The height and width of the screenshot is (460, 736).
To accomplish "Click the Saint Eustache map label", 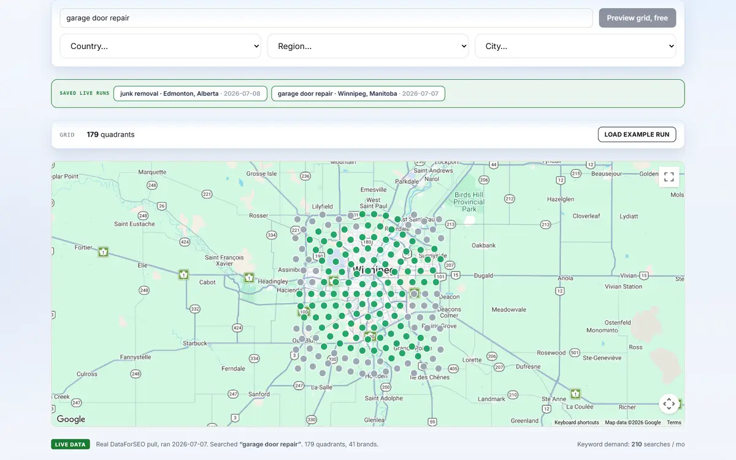I will point(134,224).
